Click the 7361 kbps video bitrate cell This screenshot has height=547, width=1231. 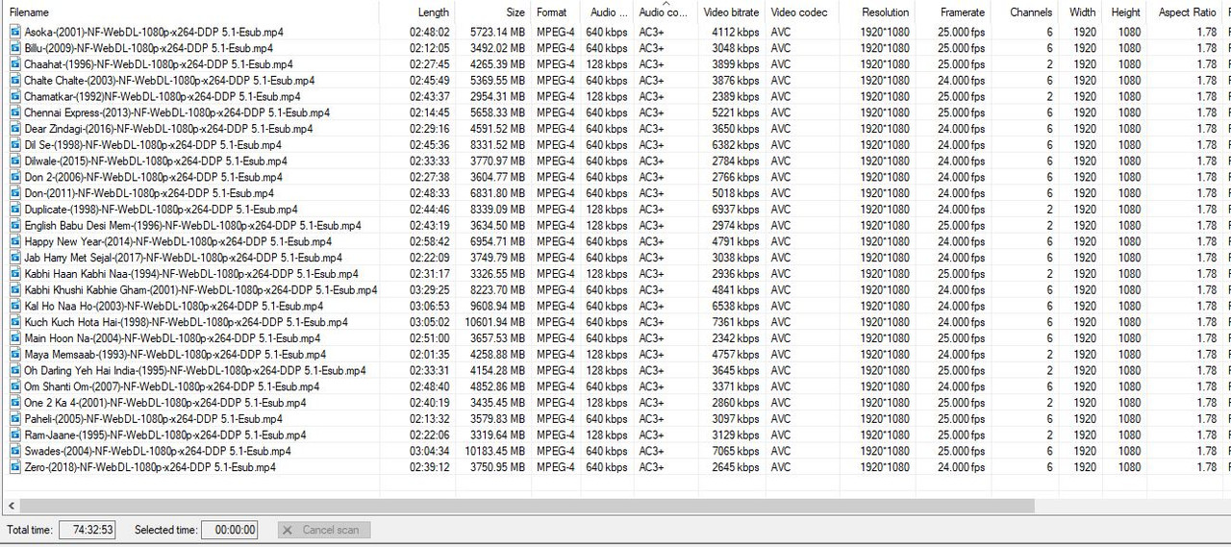(x=735, y=322)
